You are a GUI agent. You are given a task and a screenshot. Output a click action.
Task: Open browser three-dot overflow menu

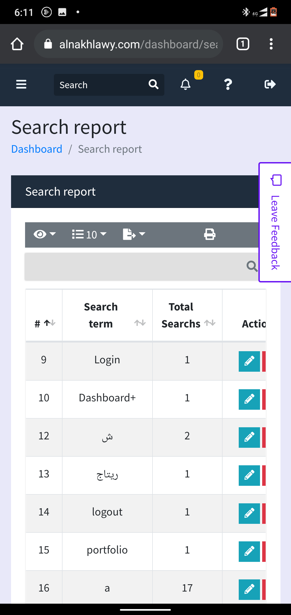271,44
